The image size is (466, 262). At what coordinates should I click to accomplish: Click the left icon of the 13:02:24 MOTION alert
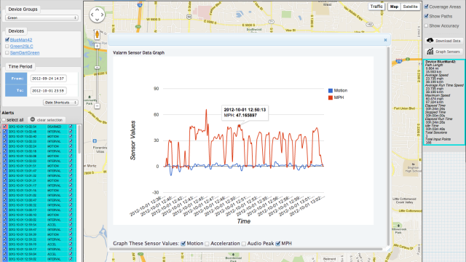[4, 146]
